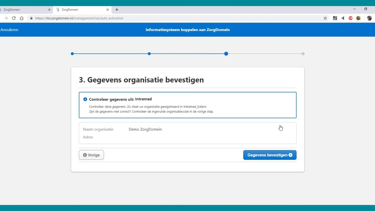Click the browser forward arrow

(6, 18)
